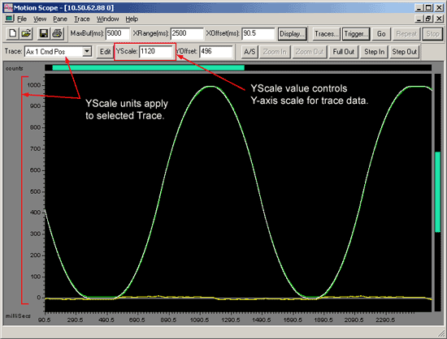Expand the Trace dropdown arrow

tap(87, 51)
